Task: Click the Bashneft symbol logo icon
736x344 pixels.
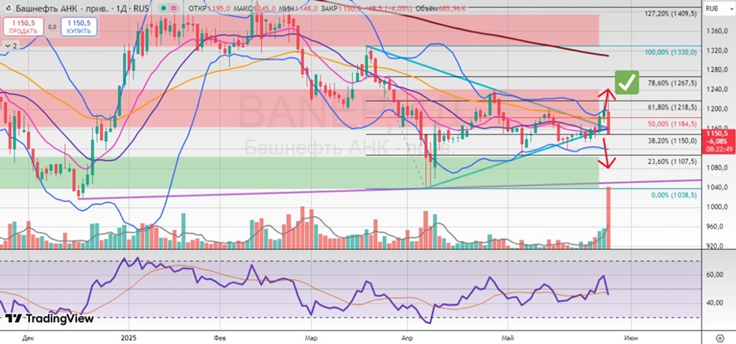Action: coord(8,8)
